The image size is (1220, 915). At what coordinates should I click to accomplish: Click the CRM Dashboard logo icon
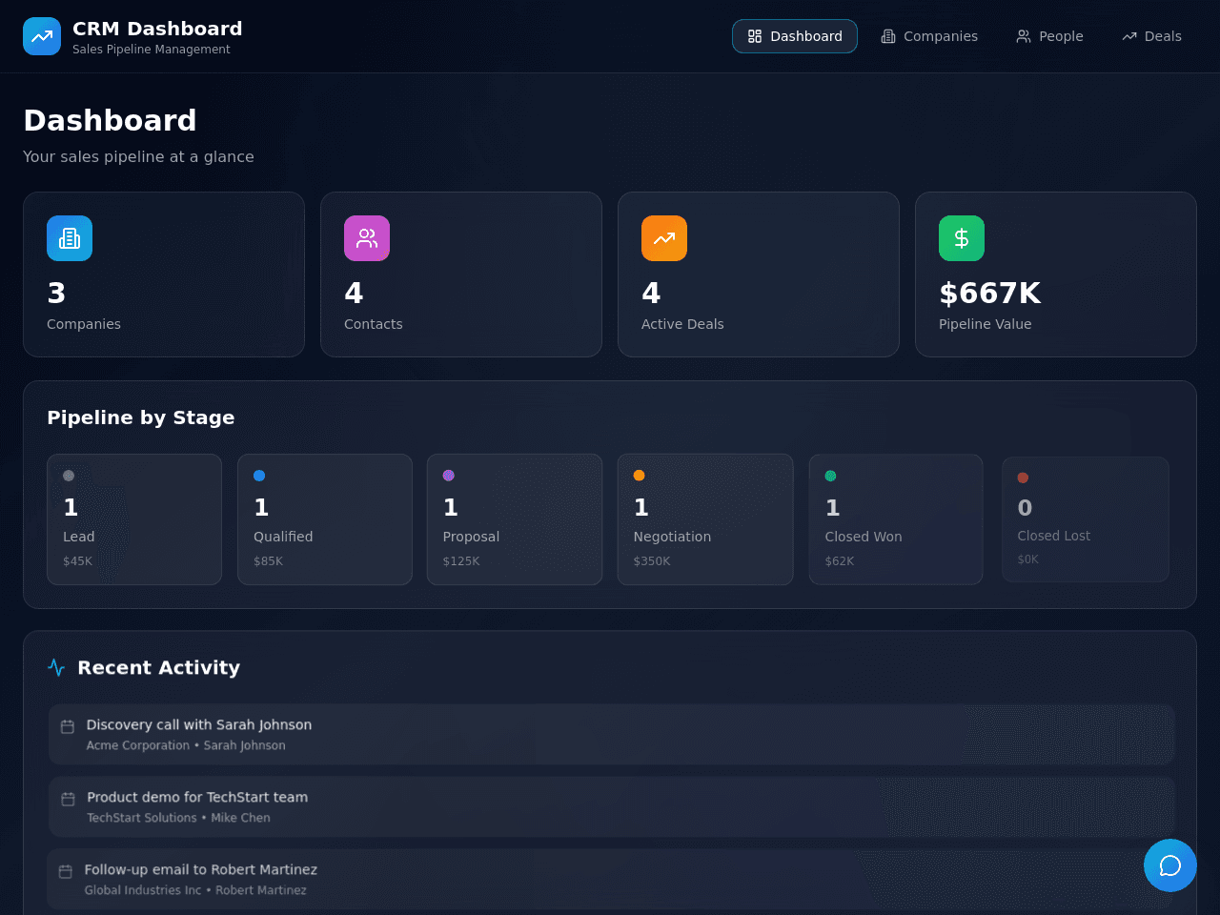pos(42,36)
